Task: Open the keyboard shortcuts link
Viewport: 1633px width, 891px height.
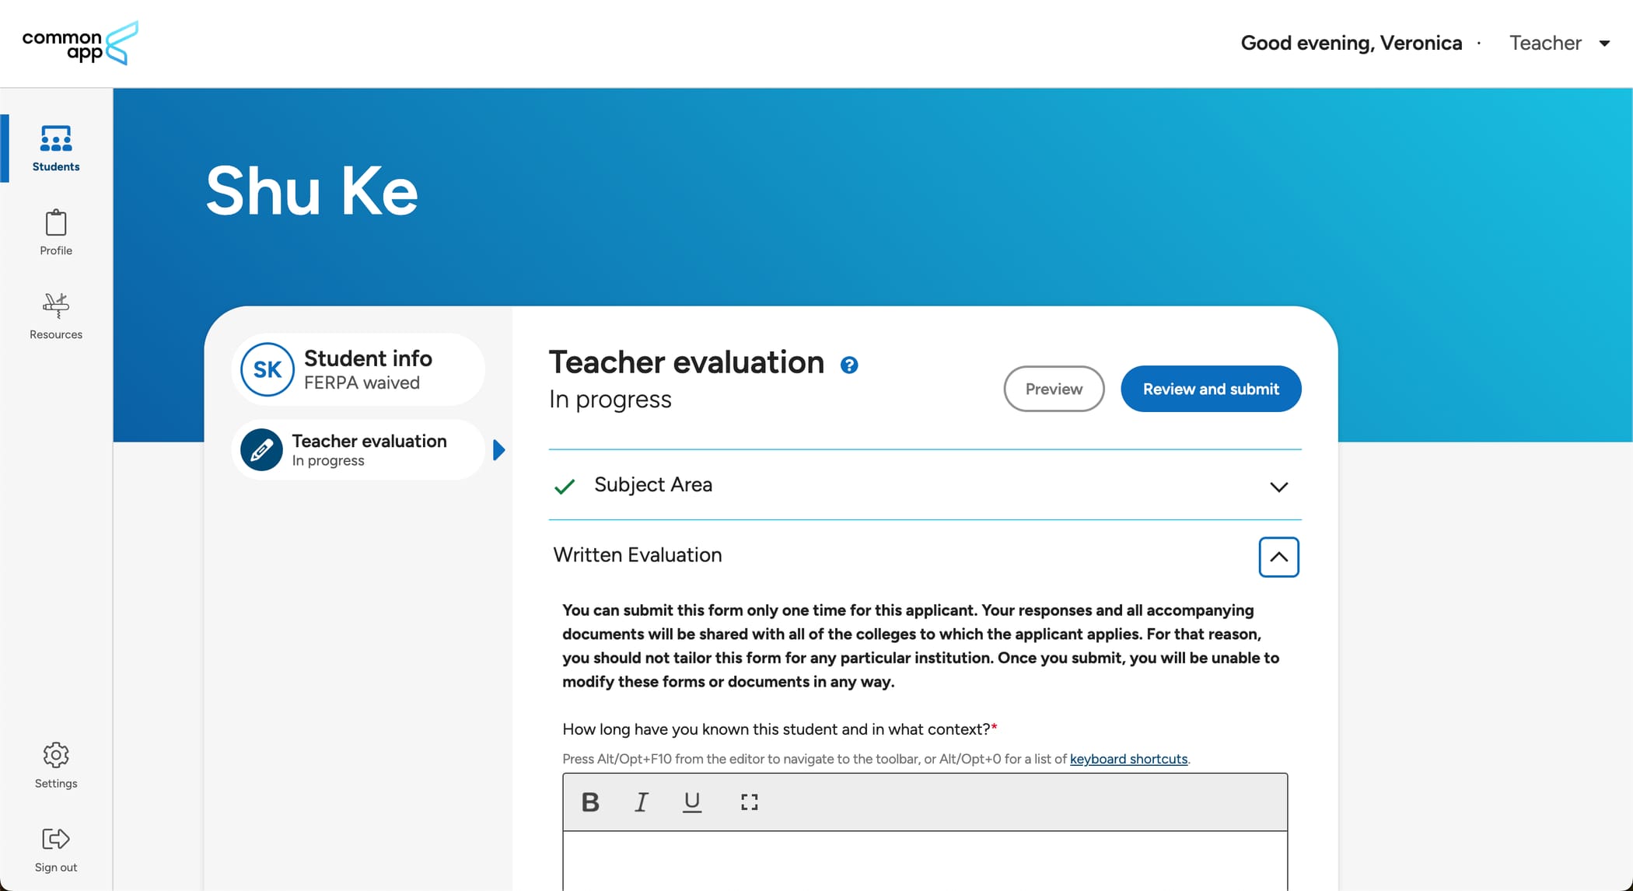Action: (1128, 759)
